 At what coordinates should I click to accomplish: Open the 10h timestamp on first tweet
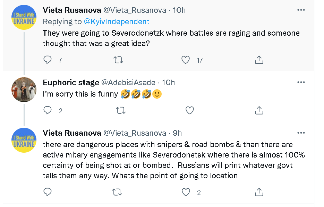pyautogui.click(x=179, y=10)
